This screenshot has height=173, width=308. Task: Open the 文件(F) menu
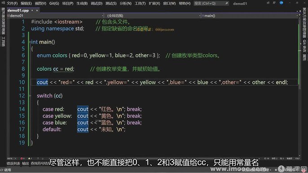tap(12, 3)
